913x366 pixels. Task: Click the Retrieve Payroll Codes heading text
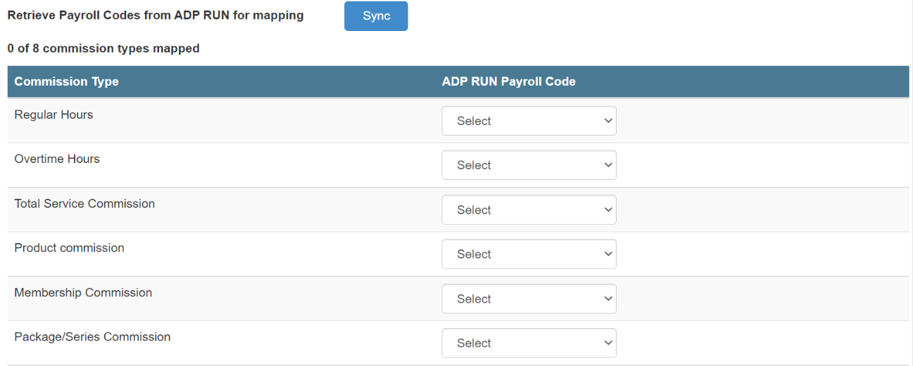point(156,15)
